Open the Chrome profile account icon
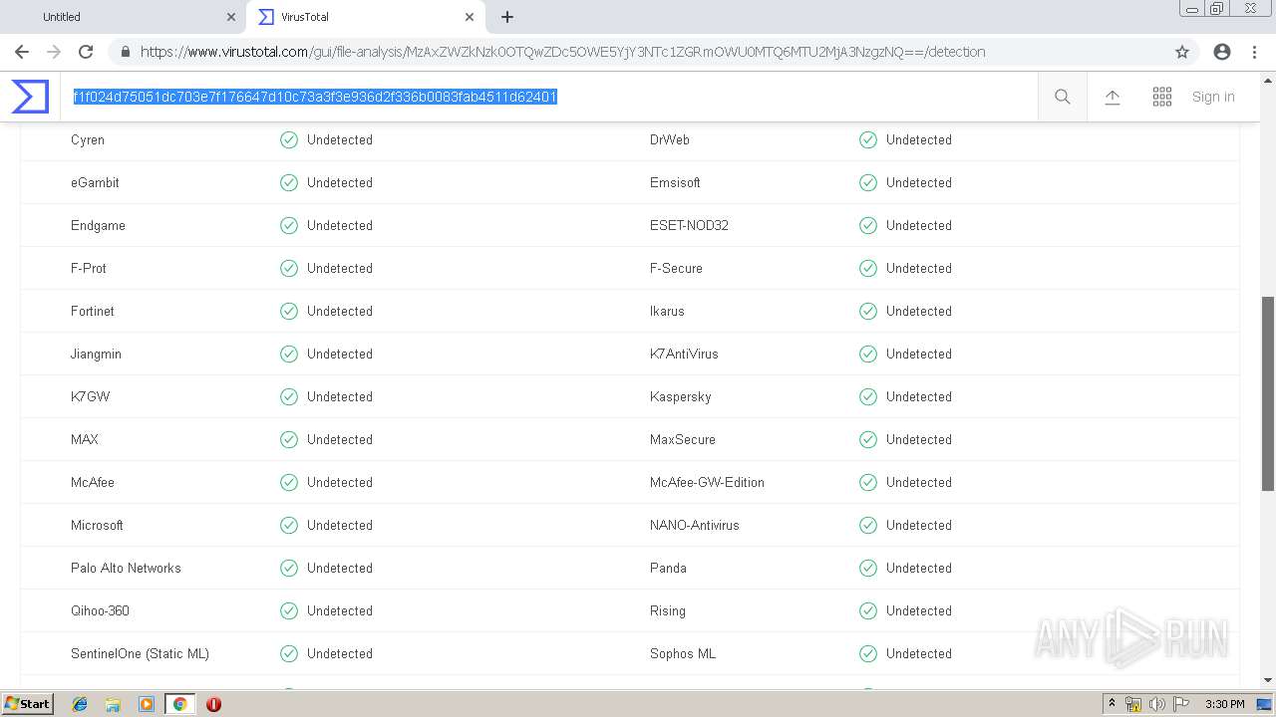This screenshot has width=1276, height=717. coord(1222,52)
